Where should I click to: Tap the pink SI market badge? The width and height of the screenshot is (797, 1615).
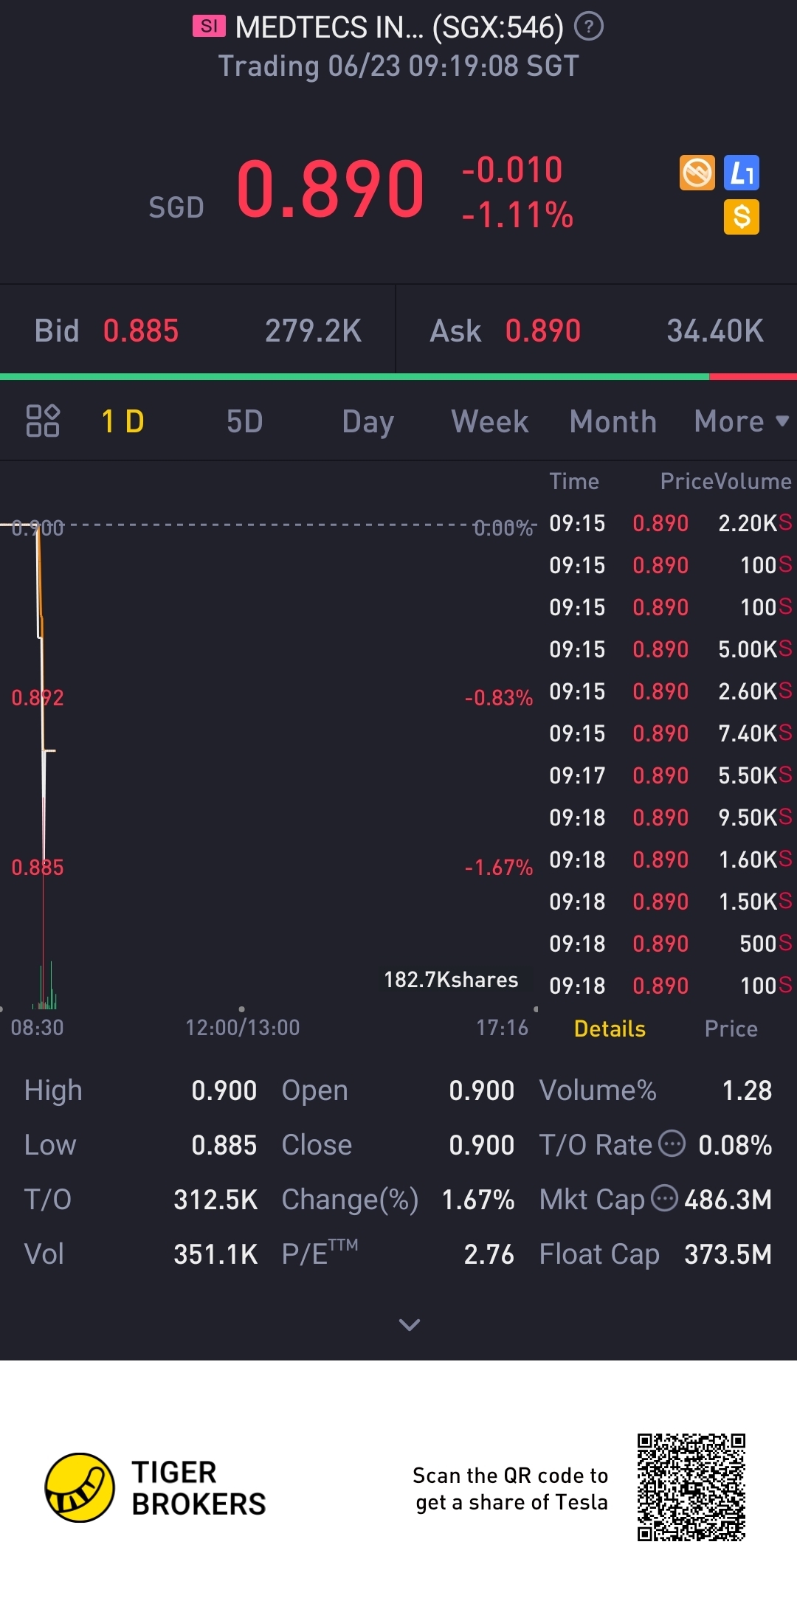[x=209, y=27]
